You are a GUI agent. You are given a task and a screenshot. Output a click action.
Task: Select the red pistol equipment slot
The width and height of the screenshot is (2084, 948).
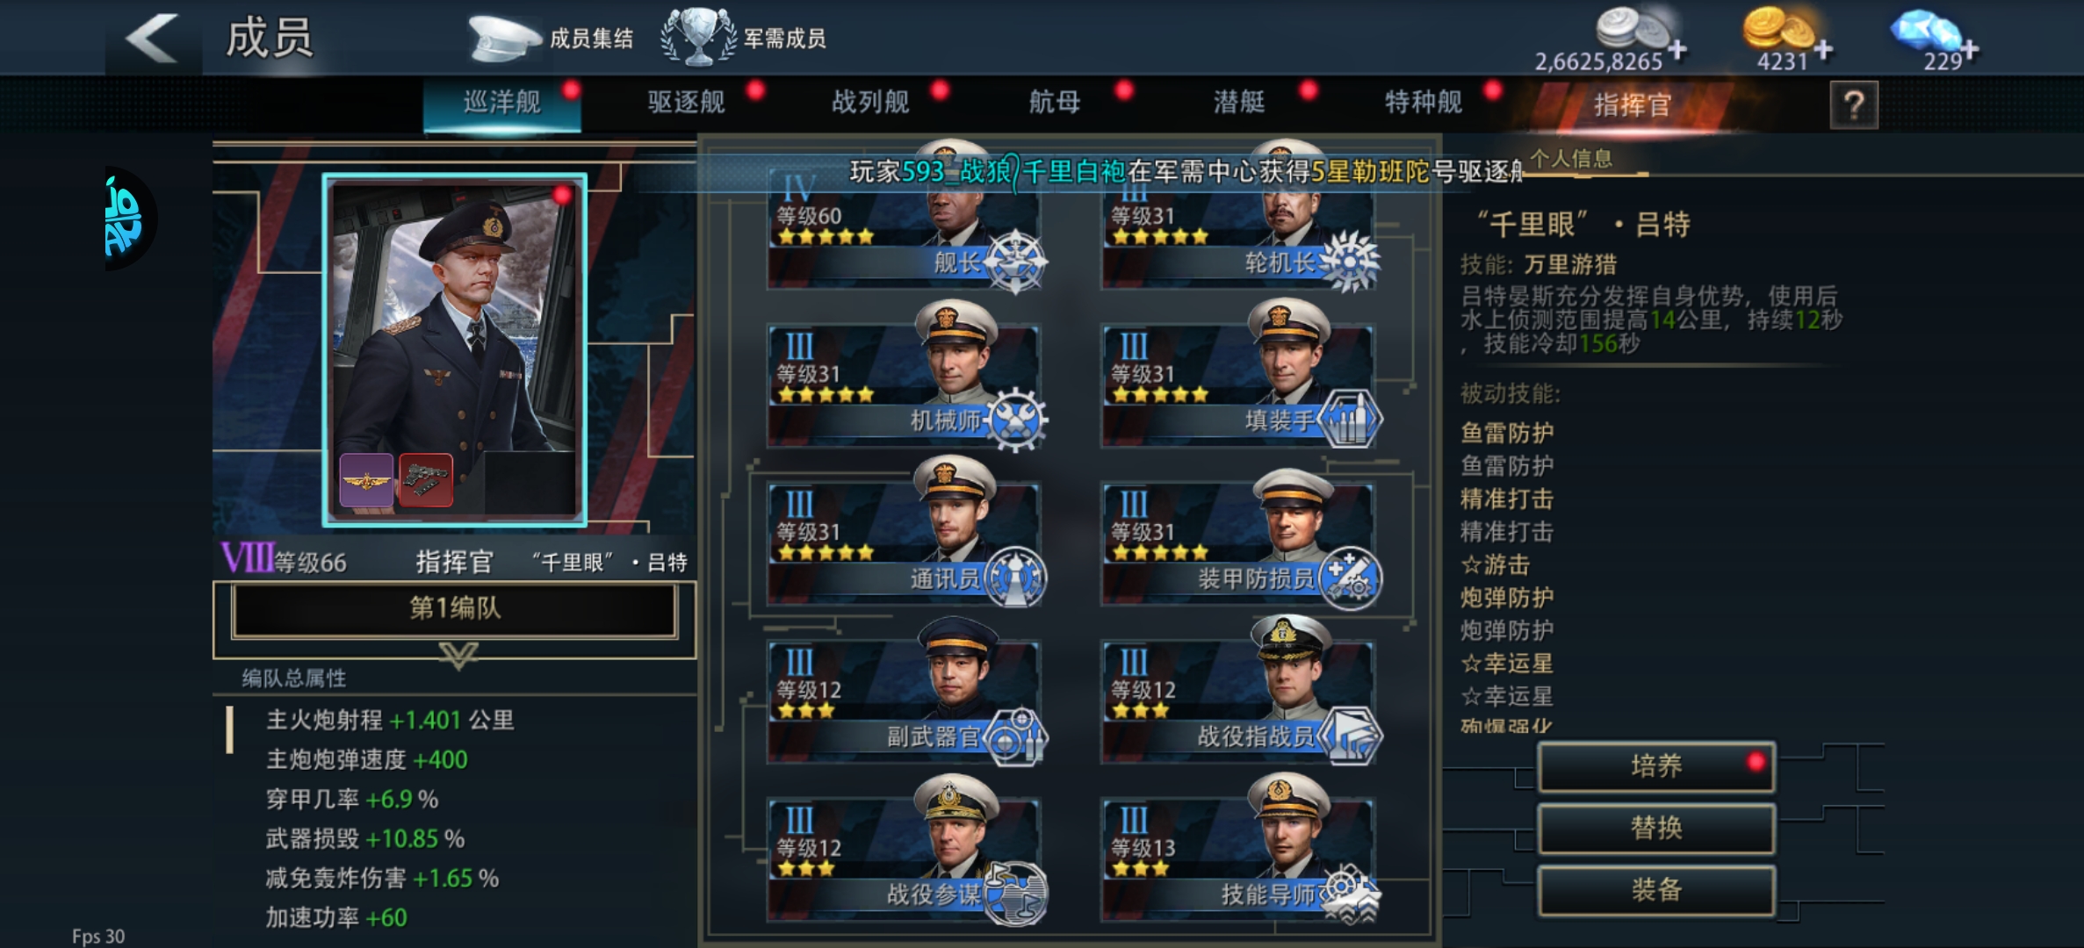tap(426, 479)
